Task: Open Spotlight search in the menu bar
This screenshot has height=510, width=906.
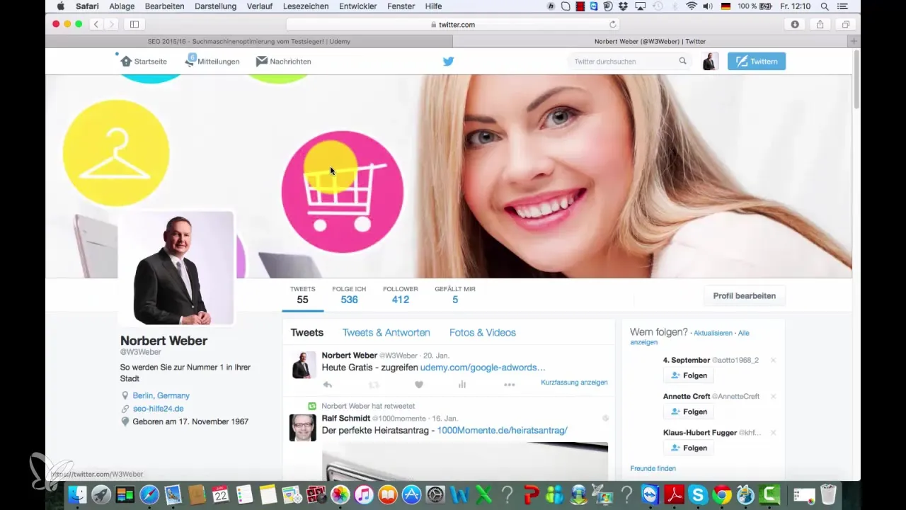Action: [825, 6]
